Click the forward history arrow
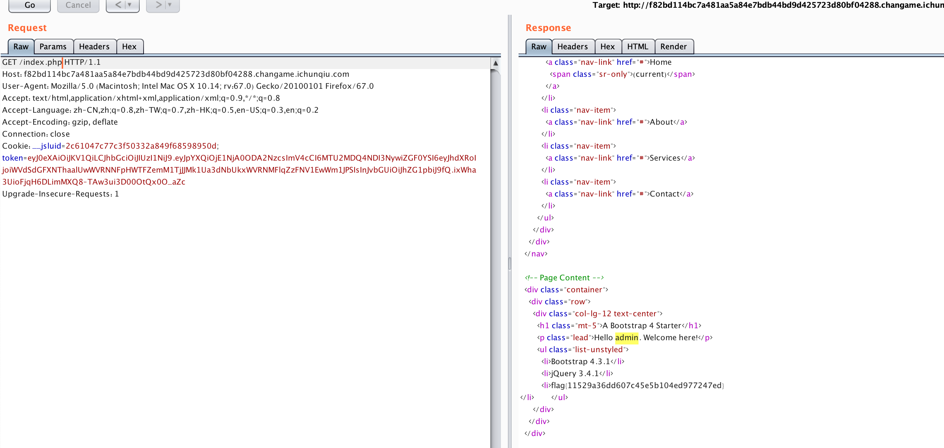This screenshot has width=944, height=448. coord(158,5)
